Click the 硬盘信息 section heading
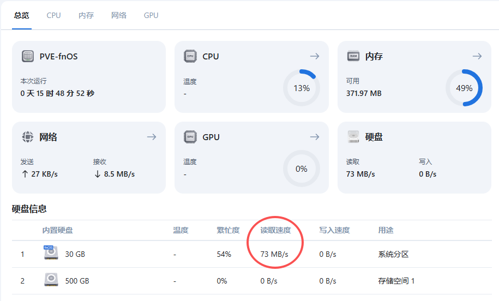 point(29,209)
